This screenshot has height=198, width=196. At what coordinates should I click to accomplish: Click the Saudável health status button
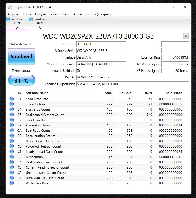click(22, 56)
